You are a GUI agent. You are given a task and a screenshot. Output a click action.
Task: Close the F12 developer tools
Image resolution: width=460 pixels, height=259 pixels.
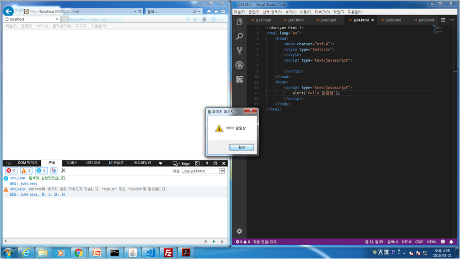223,163
